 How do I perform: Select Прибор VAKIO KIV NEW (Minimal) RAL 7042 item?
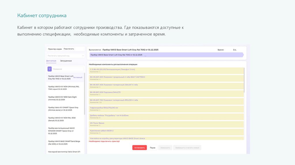[x=65, y=88]
